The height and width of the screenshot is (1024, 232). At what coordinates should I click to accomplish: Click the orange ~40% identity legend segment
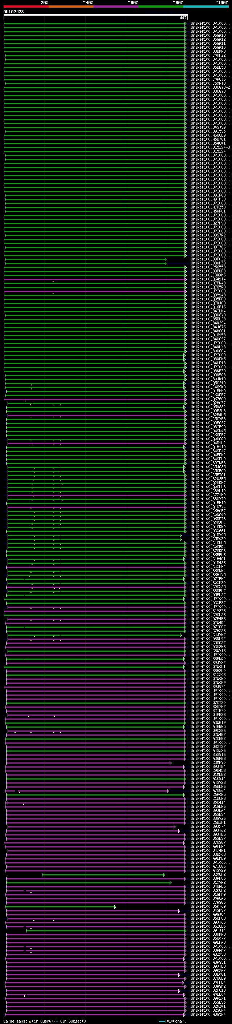71,7
